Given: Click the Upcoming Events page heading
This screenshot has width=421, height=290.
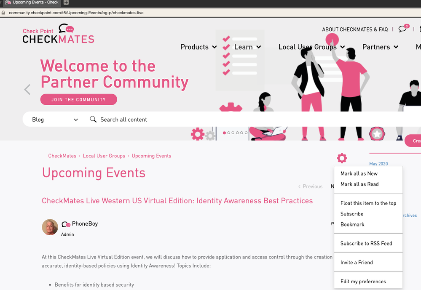Looking at the screenshot, I should click(x=94, y=173).
